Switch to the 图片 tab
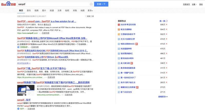The width and height of the screenshot is (205, 111). (x=44, y=10)
